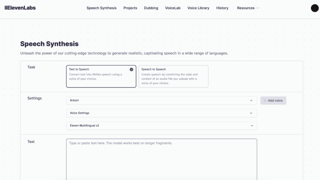Click the Add voice button
The width and height of the screenshot is (320, 180).
pyautogui.click(x=273, y=100)
